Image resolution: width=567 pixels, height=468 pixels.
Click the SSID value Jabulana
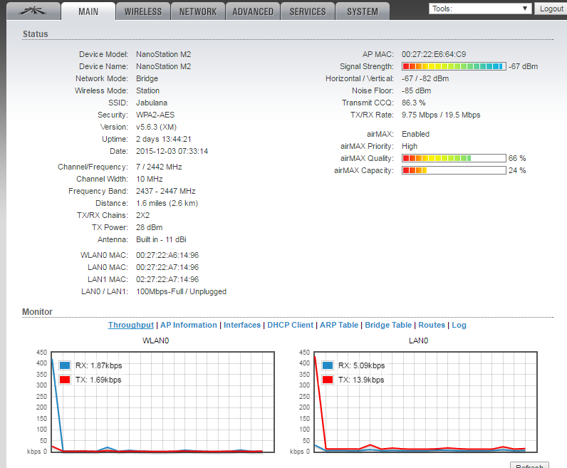(152, 103)
